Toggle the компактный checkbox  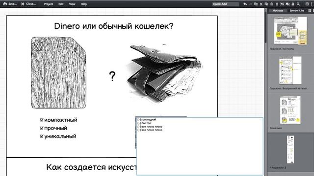point(41,120)
